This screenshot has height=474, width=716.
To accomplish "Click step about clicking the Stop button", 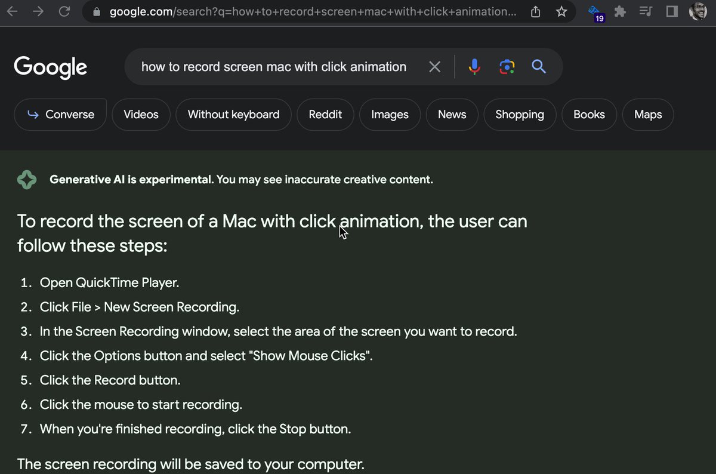I will 196,429.
